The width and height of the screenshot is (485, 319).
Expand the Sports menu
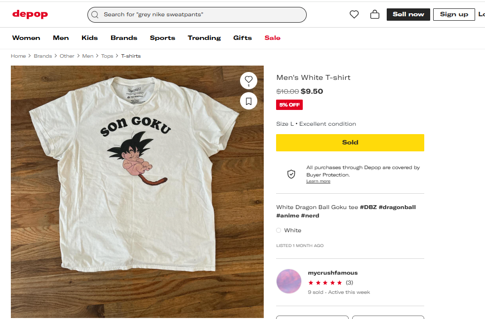pyautogui.click(x=162, y=38)
